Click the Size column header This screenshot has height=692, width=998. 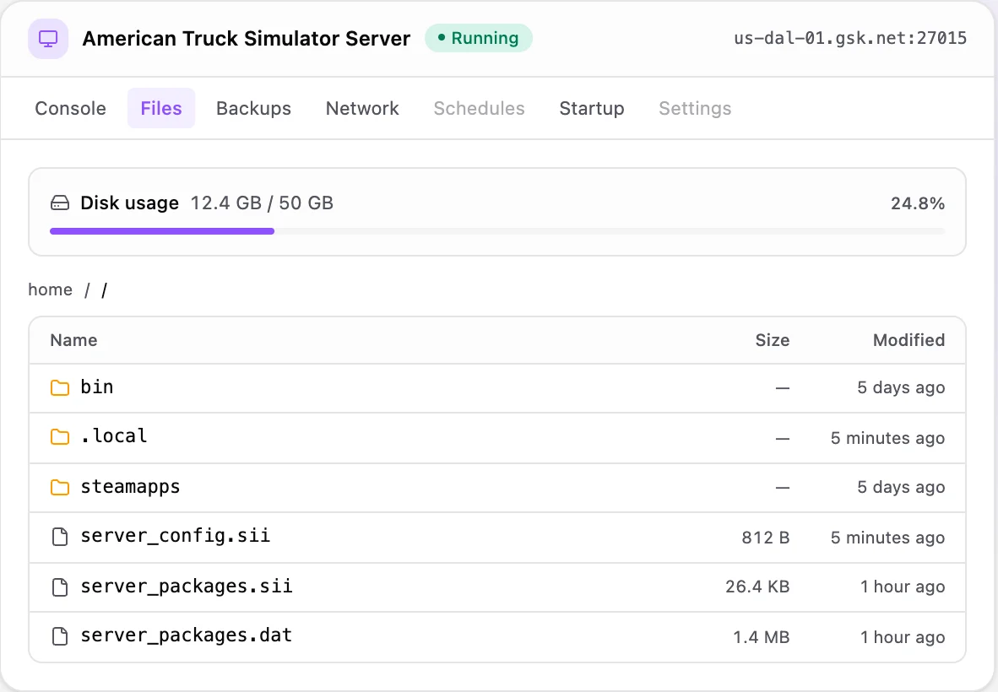(772, 340)
